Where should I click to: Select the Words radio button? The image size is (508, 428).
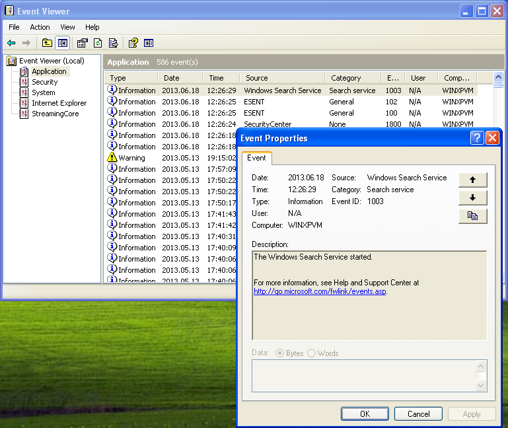coord(311,353)
